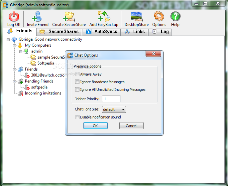Click the Gbridge app icon in title bar
Viewport: 228px width, 186px height.
pyautogui.click(x=6, y=5)
